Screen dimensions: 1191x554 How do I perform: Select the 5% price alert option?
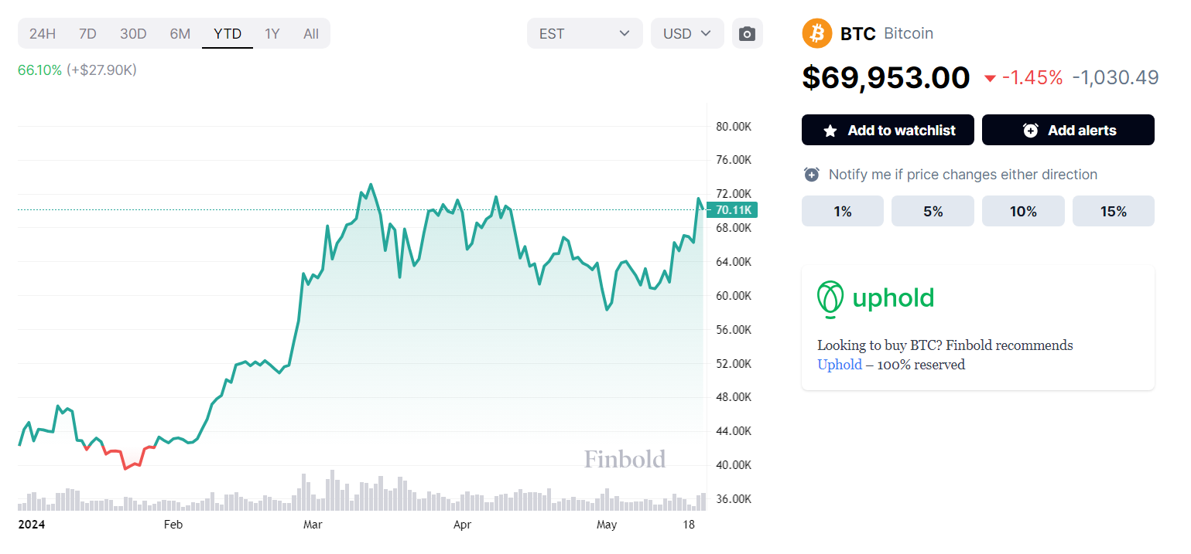(933, 211)
